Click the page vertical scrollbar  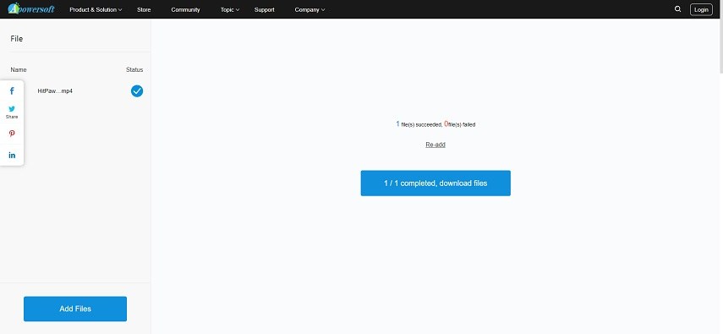coord(720,47)
